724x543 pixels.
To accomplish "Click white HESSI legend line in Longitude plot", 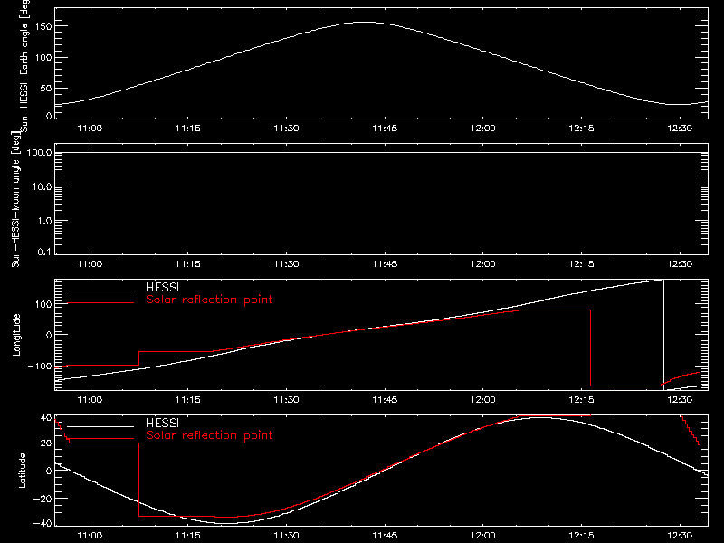I will [x=100, y=291].
